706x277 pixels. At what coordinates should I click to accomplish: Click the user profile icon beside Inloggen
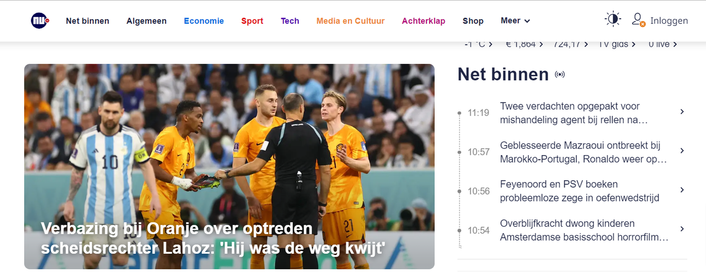(x=639, y=20)
